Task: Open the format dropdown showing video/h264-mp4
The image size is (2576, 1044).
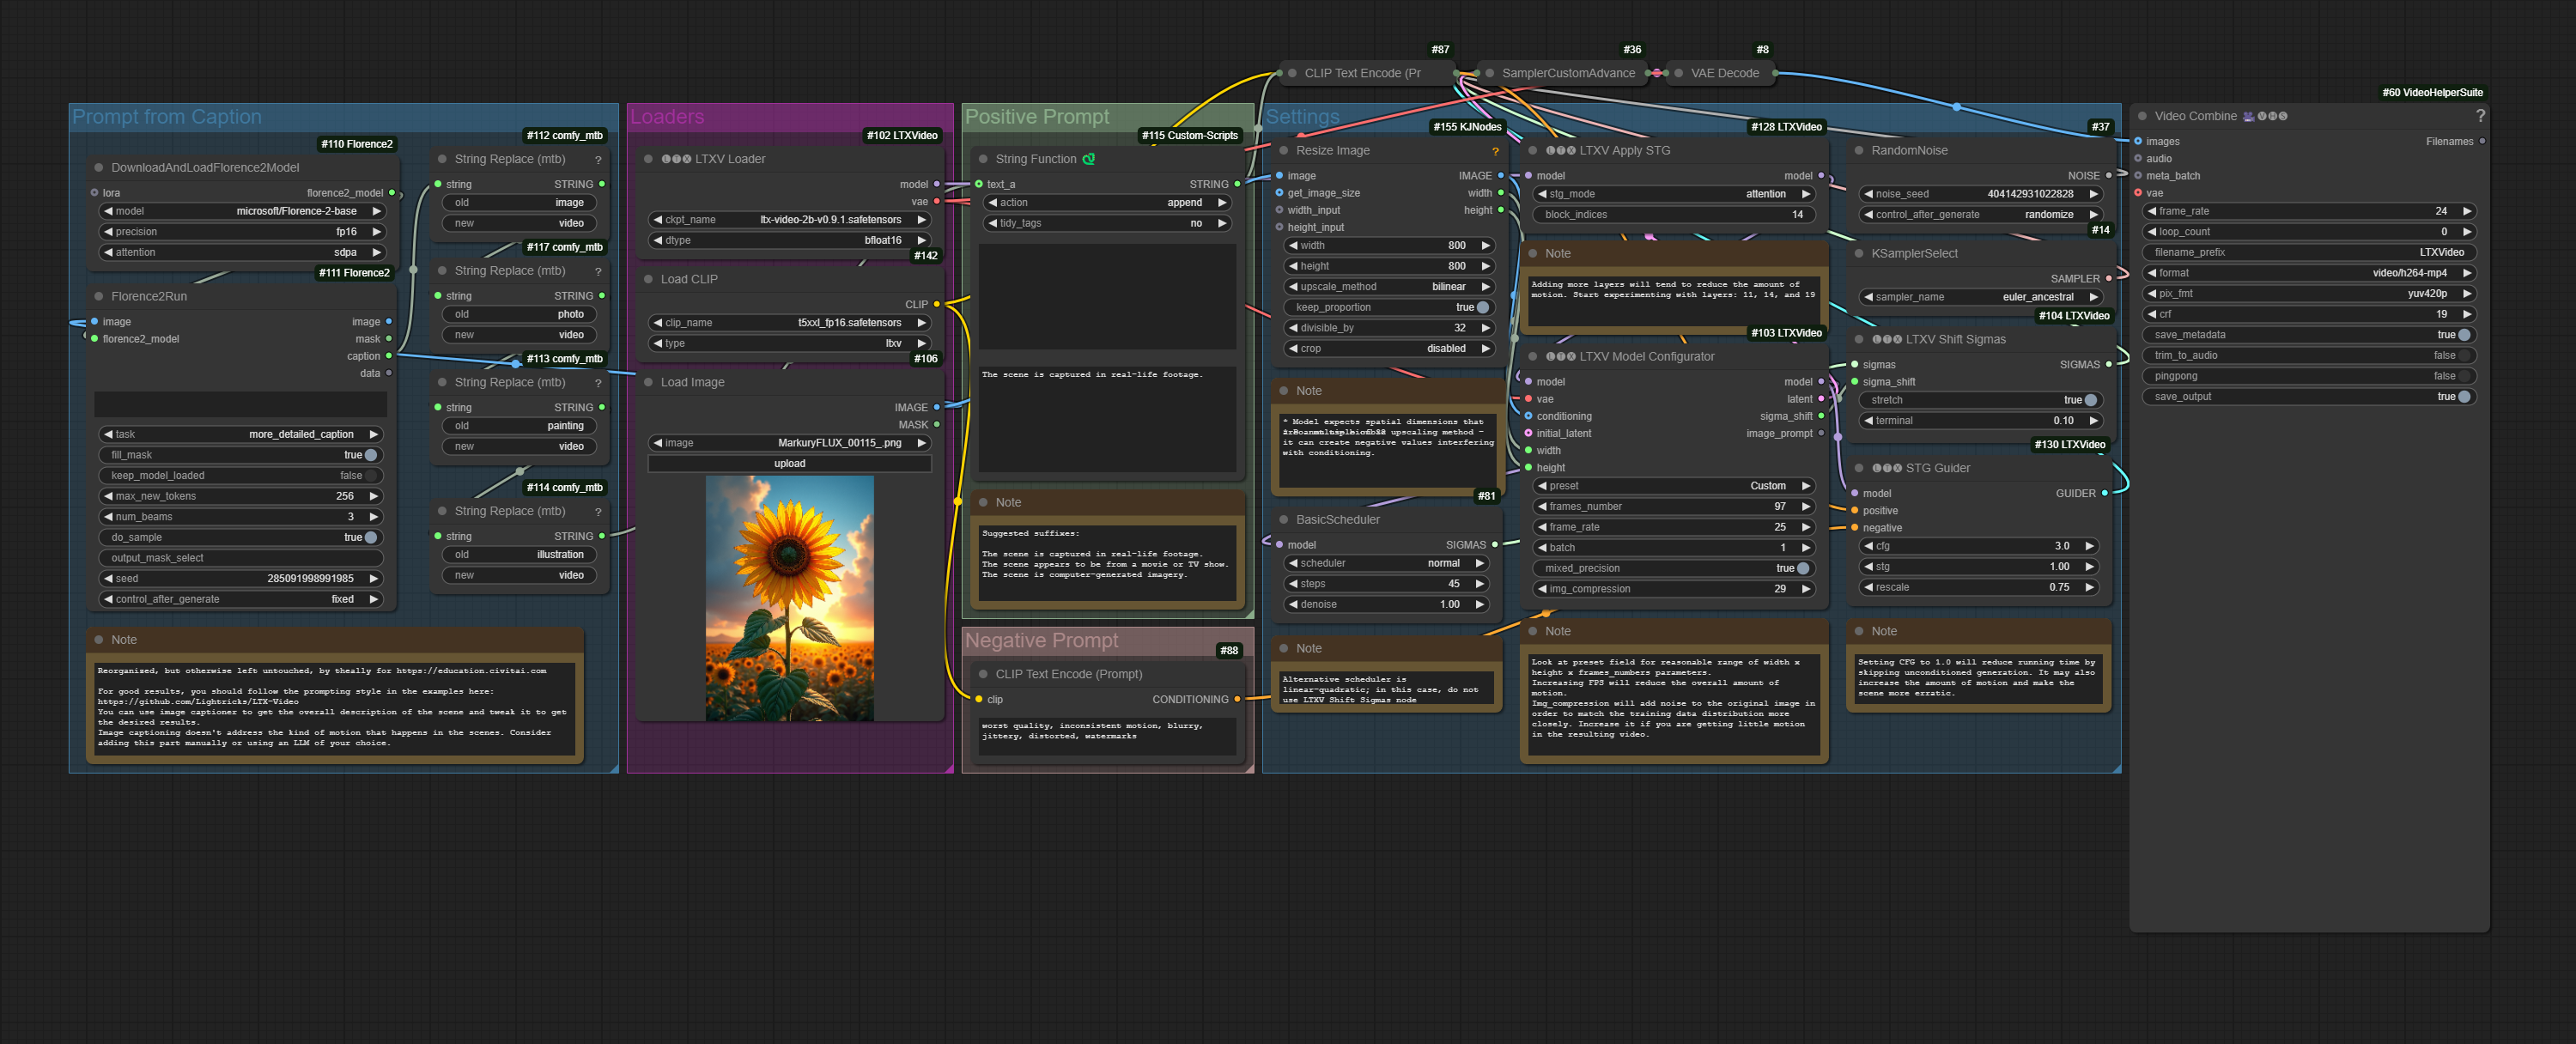Action: [x=2308, y=273]
